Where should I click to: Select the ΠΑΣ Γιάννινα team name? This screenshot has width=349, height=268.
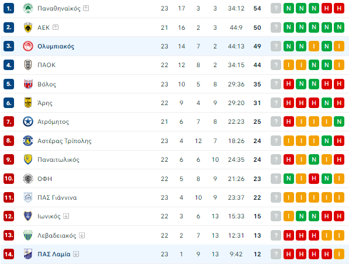point(57,197)
